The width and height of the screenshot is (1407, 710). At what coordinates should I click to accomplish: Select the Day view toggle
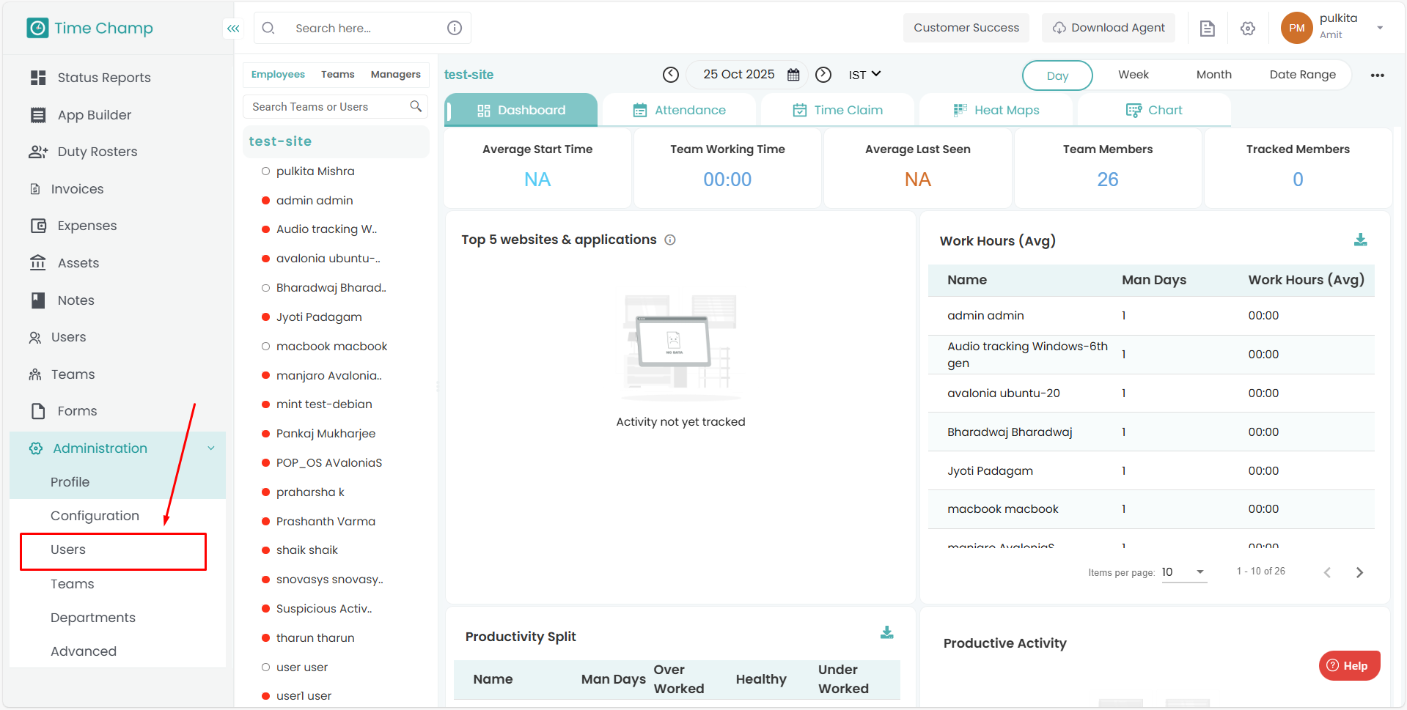[1057, 75]
